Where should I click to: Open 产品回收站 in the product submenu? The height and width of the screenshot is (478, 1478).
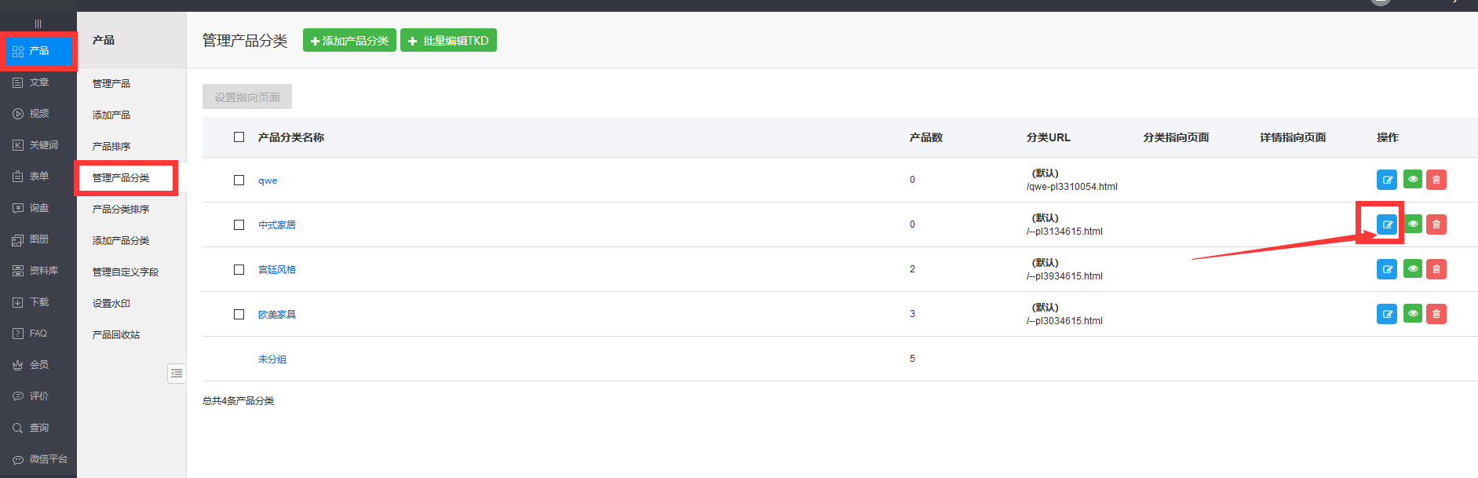coord(116,335)
